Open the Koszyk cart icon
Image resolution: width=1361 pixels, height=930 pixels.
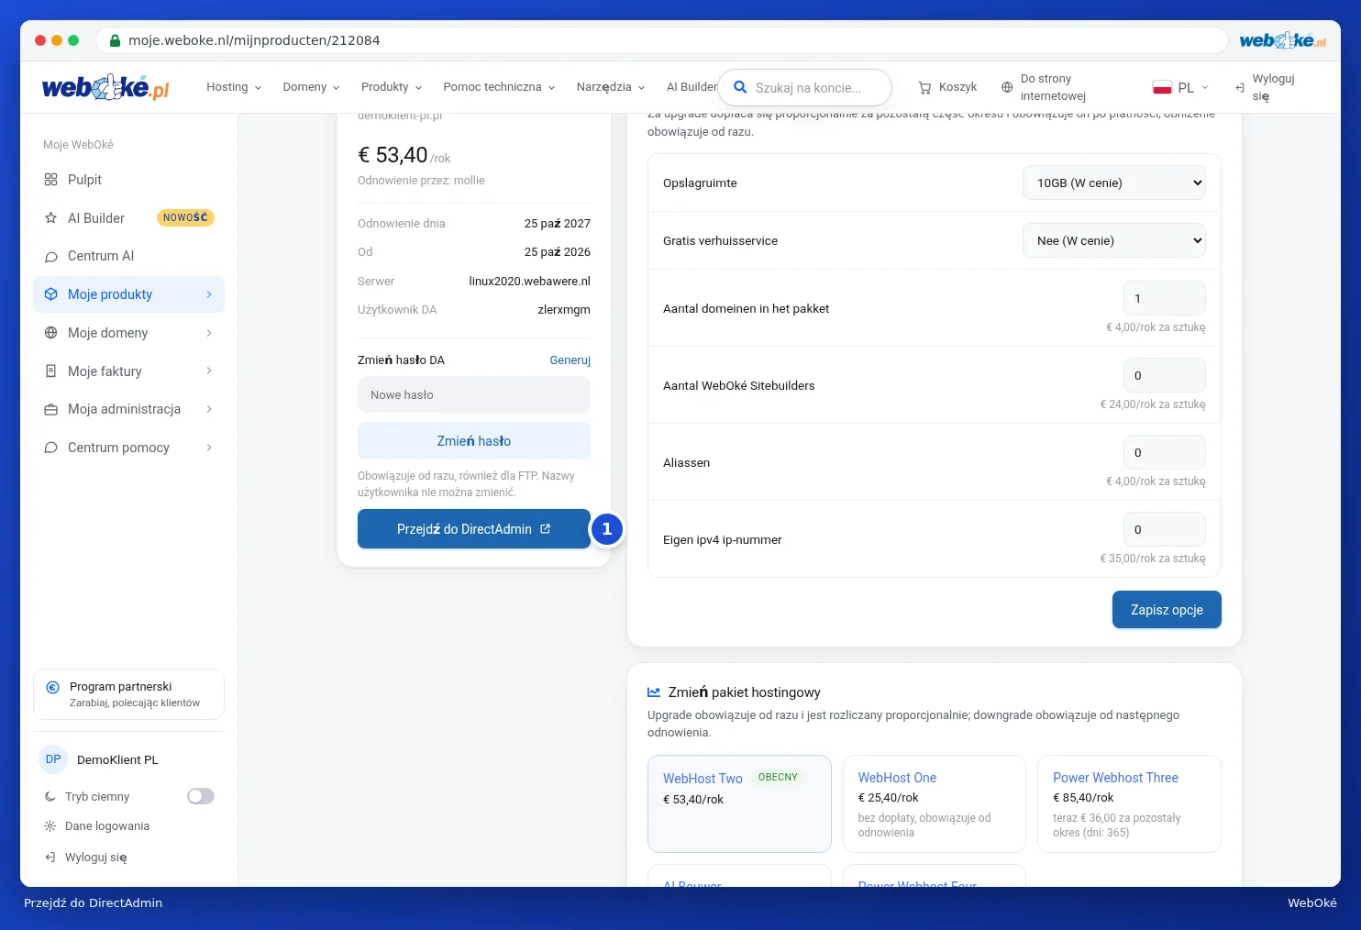(x=924, y=87)
